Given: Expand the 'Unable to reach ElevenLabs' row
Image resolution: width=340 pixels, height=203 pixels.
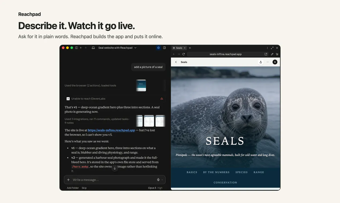Looking at the screenshot, I should [x=115, y=99].
